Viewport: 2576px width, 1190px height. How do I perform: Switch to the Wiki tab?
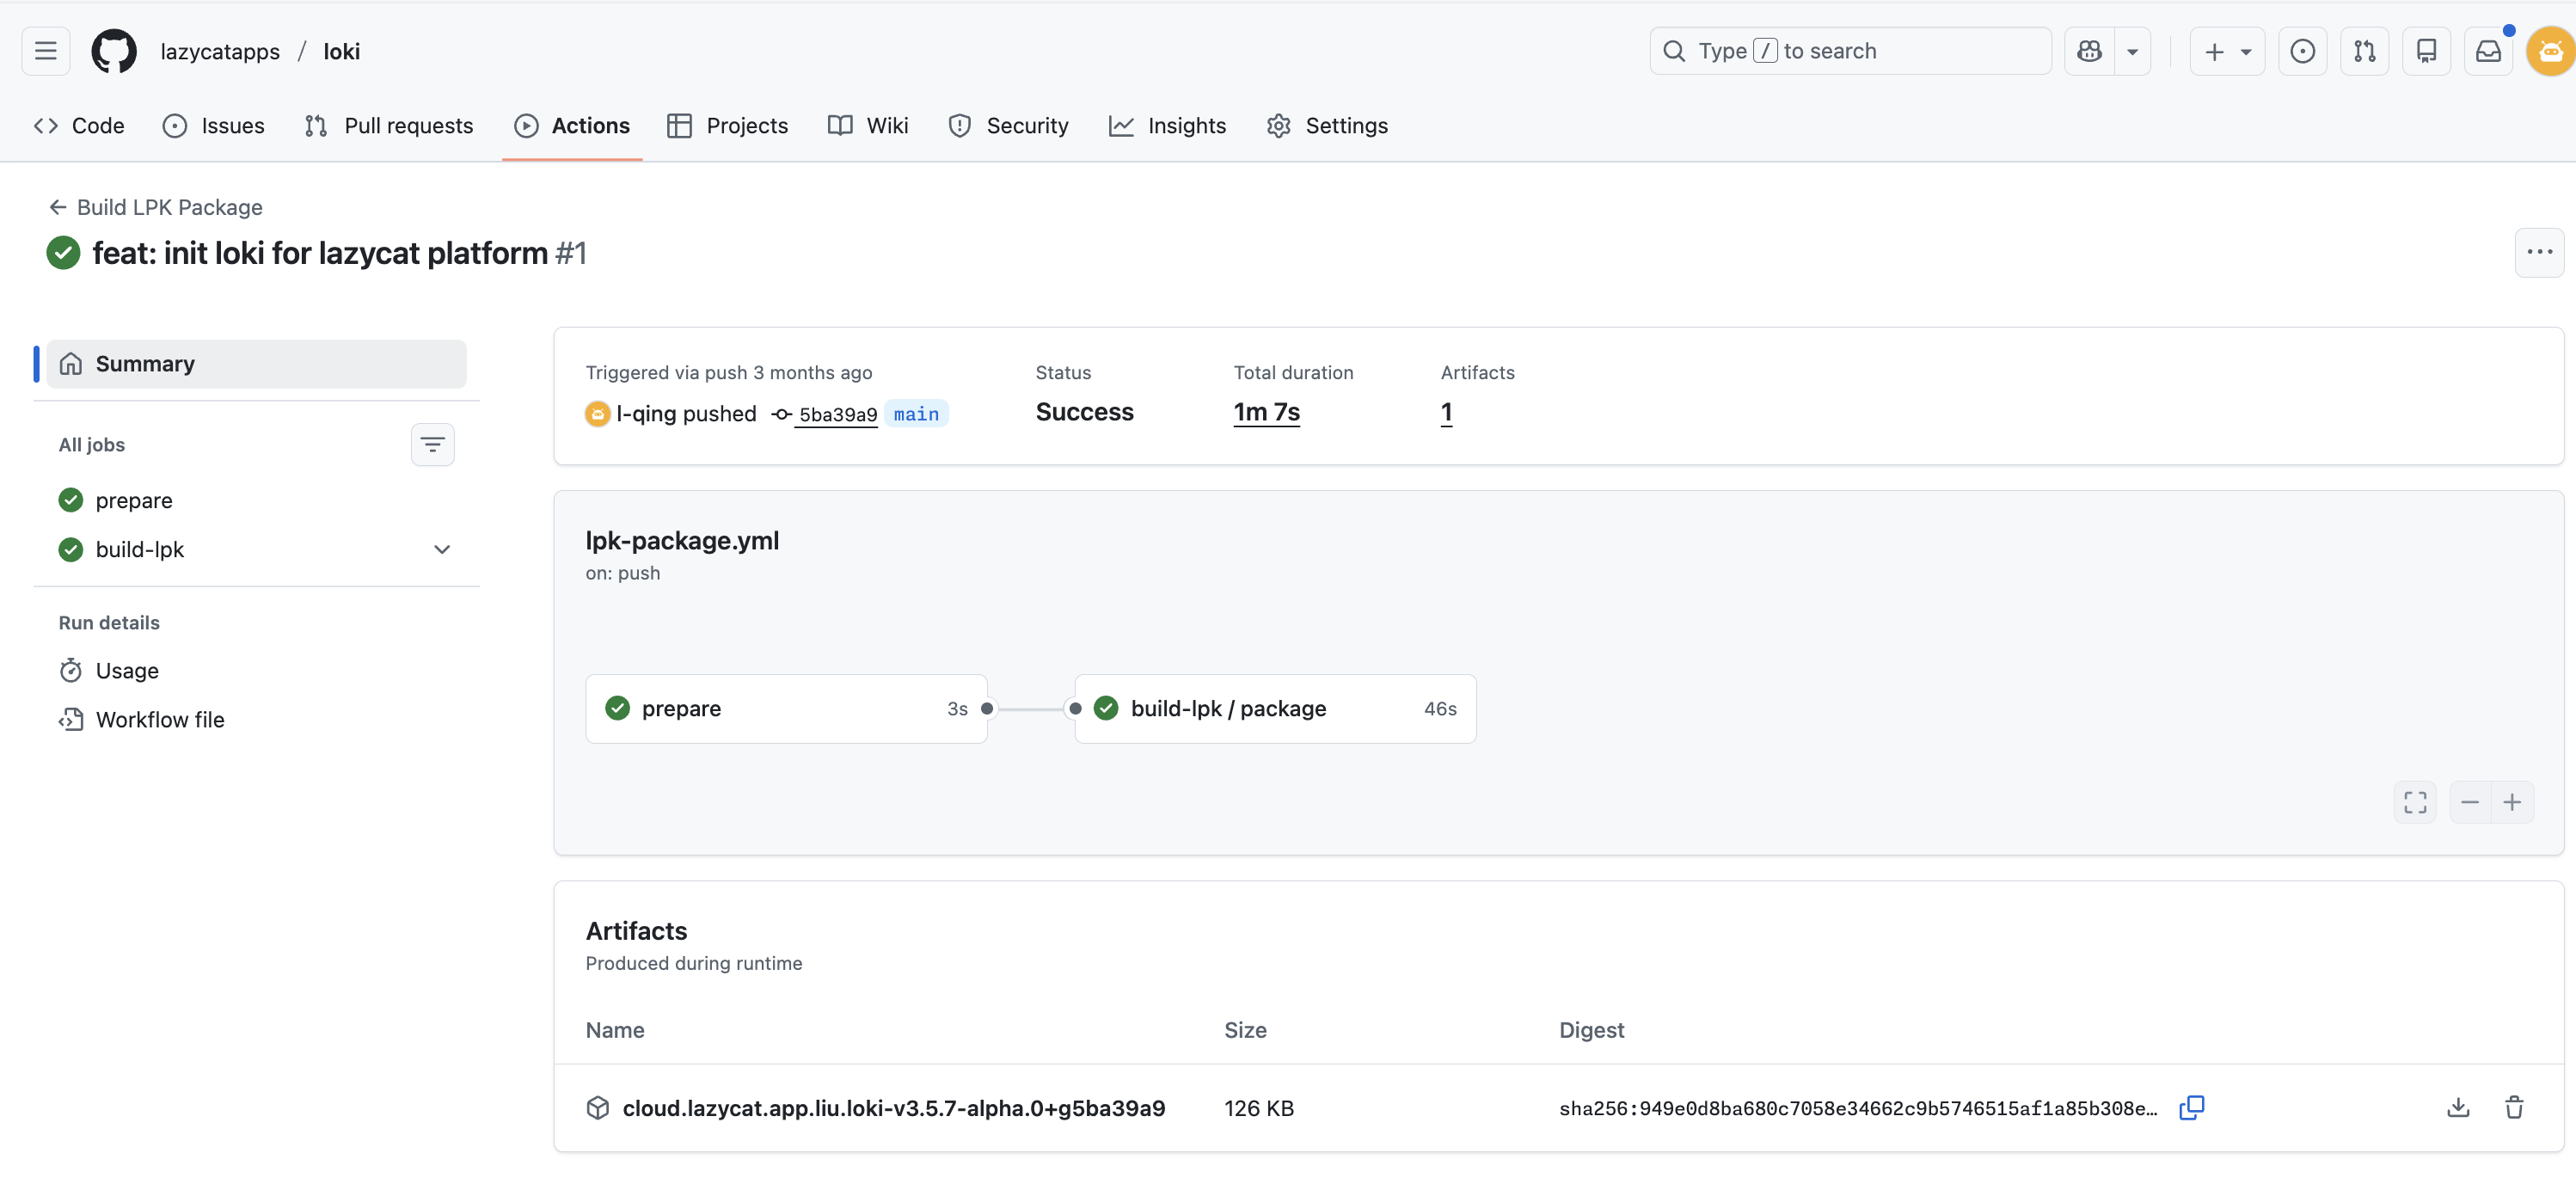[868, 126]
